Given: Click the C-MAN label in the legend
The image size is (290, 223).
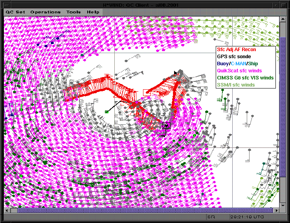Looking at the screenshot, I should coord(238,64).
